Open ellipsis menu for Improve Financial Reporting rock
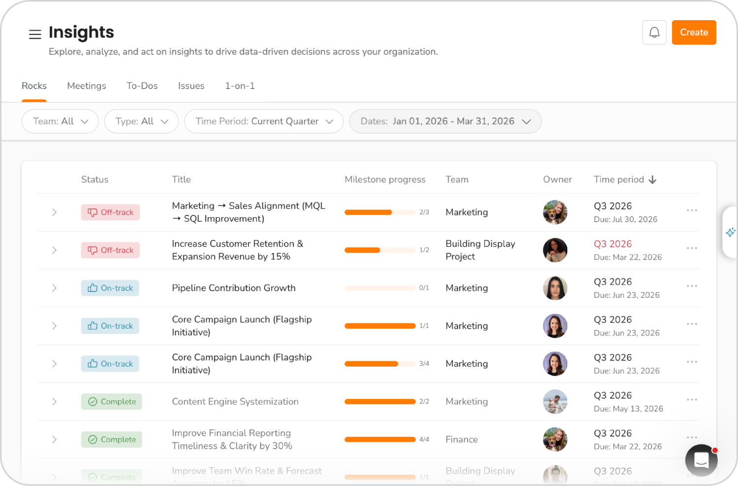 692,437
